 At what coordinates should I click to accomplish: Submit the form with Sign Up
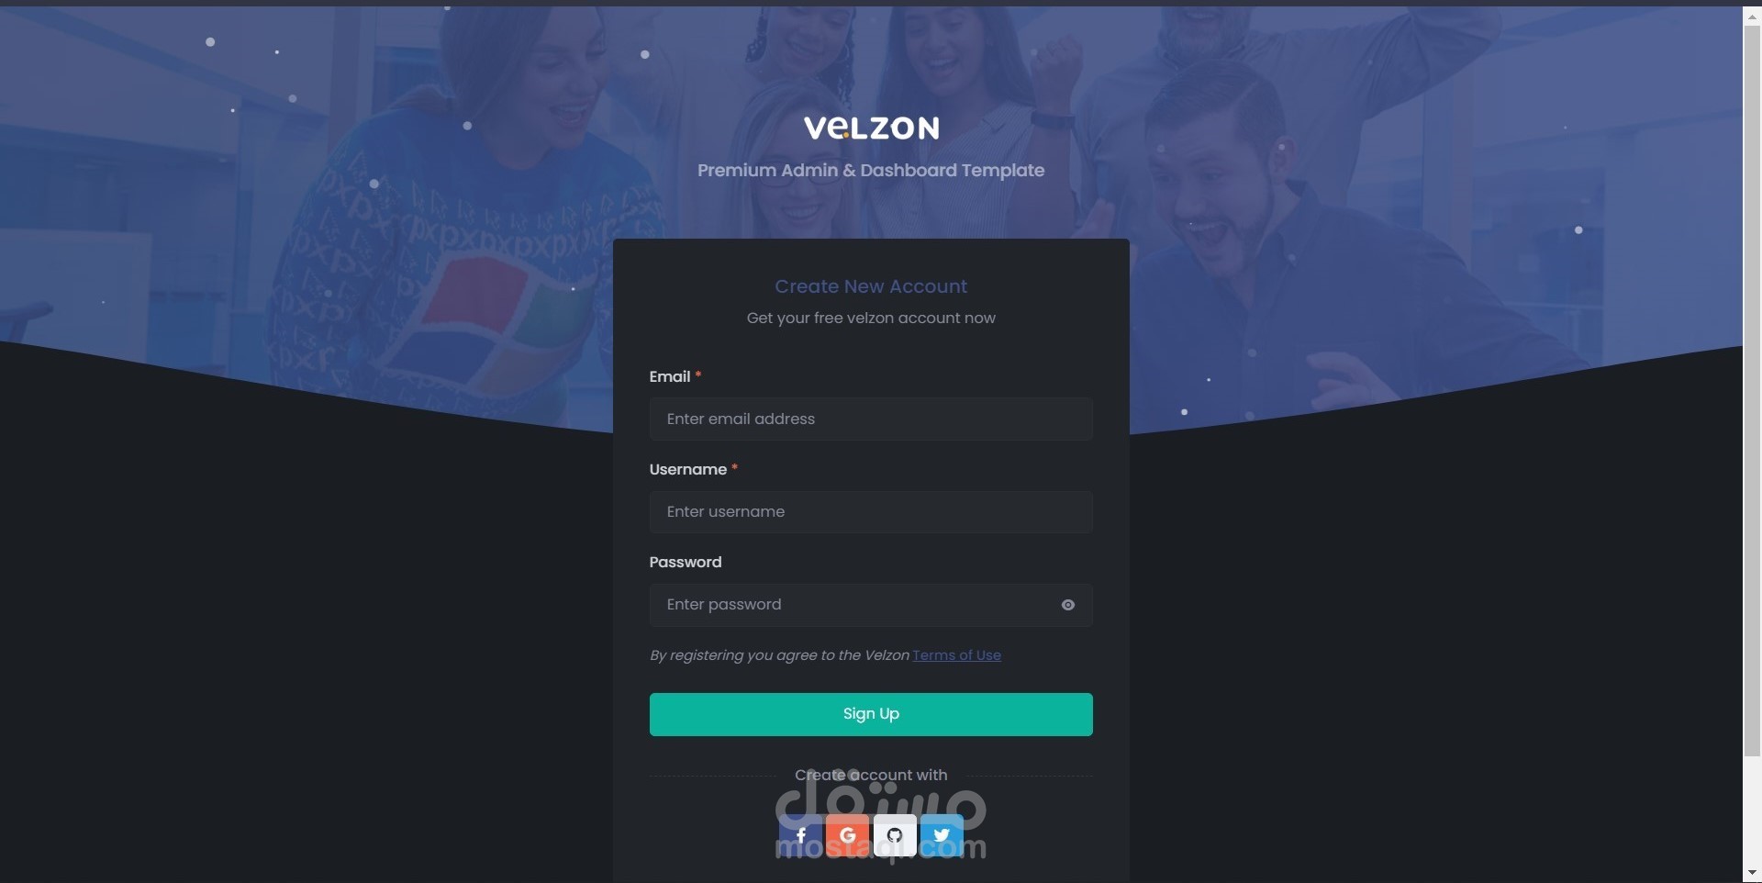tap(871, 714)
